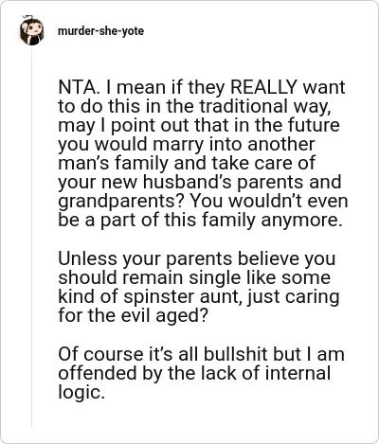379x444 pixels.
Task: Click the vertical reblog thread line
Action: [x=31, y=237]
